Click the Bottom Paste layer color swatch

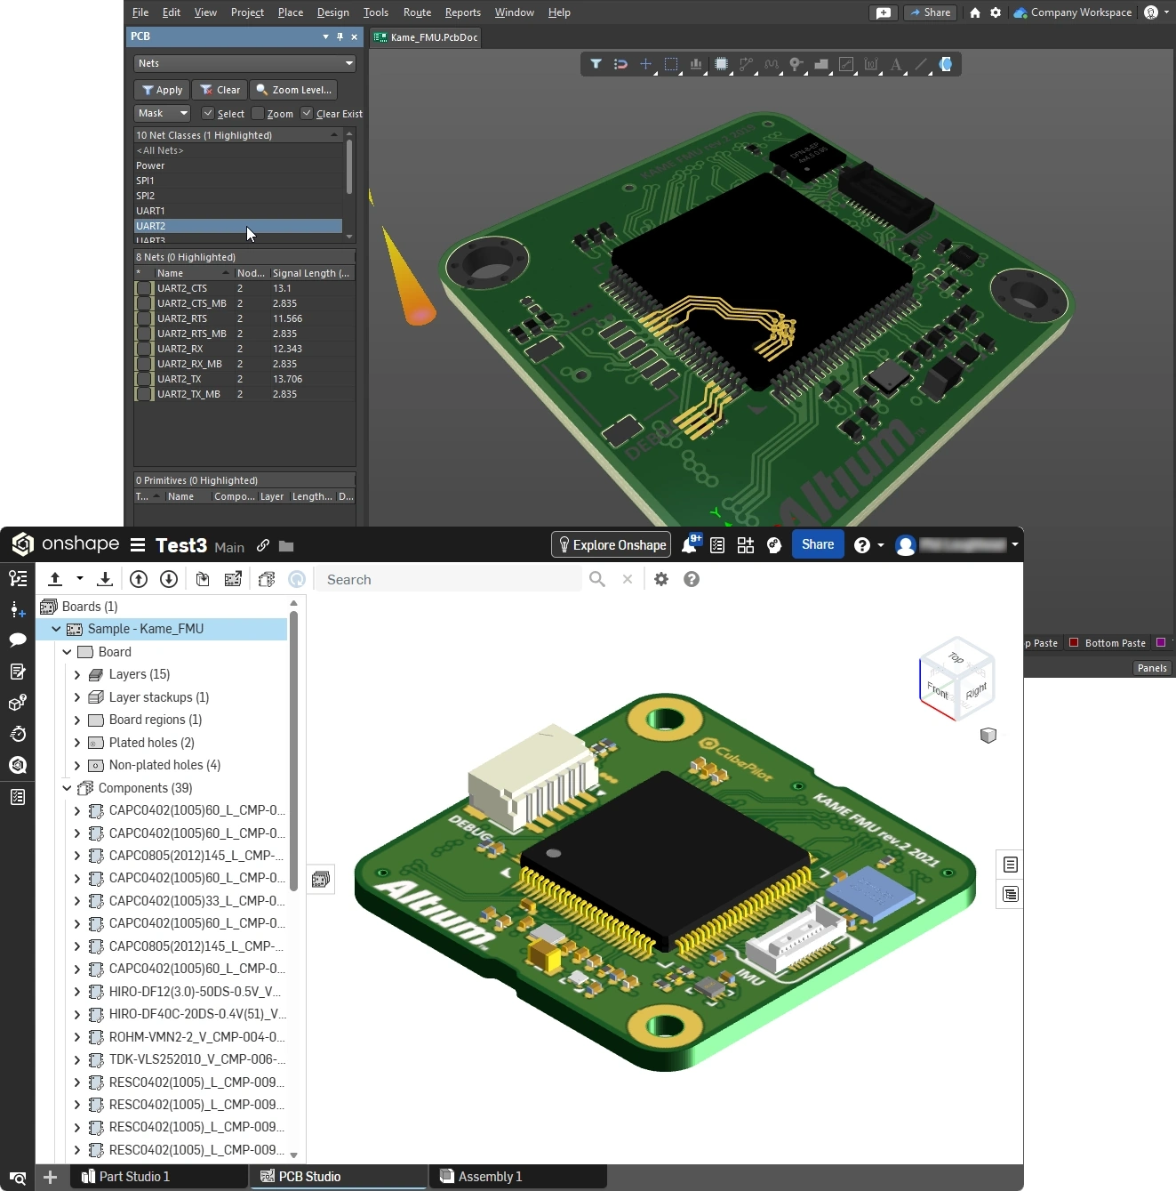click(x=1074, y=642)
